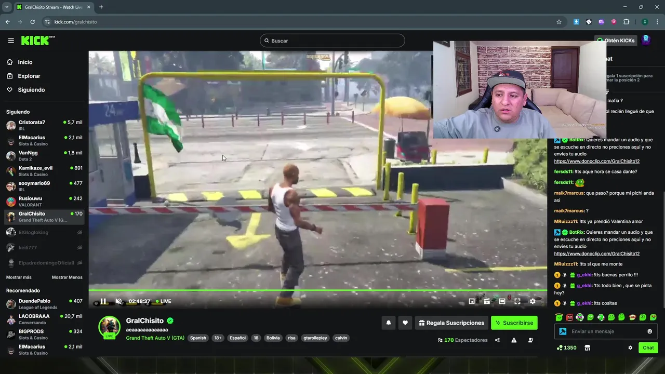
Task: Go to Inicio in the sidebar
Action: tap(19, 62)
